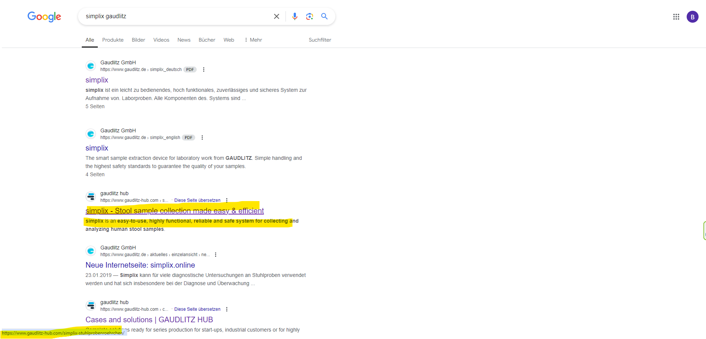Click favicon of simplix_deutsch Gaudlitz GmbH result

[91, 66]
